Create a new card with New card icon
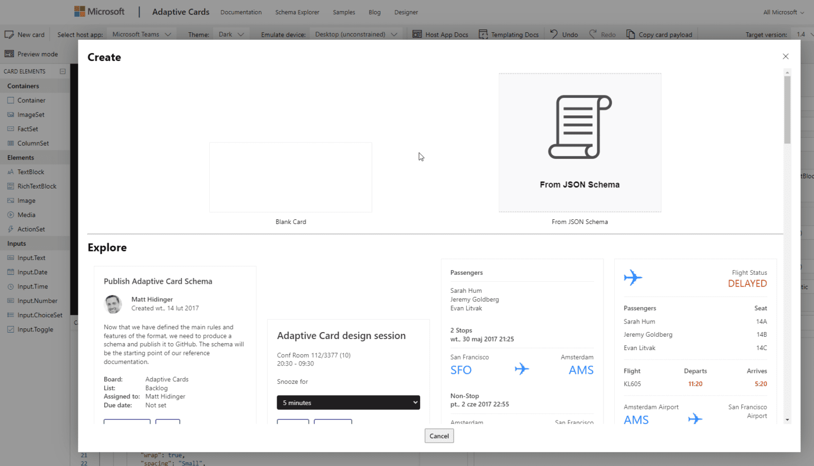 tap(25, 34)
